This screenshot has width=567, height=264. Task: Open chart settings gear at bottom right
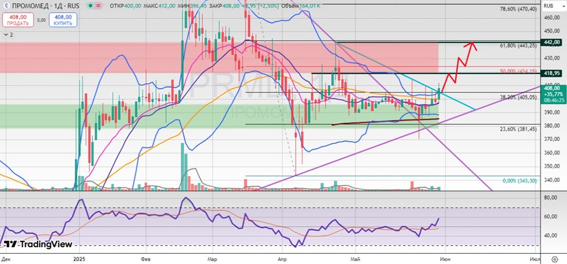click(555, 259)
